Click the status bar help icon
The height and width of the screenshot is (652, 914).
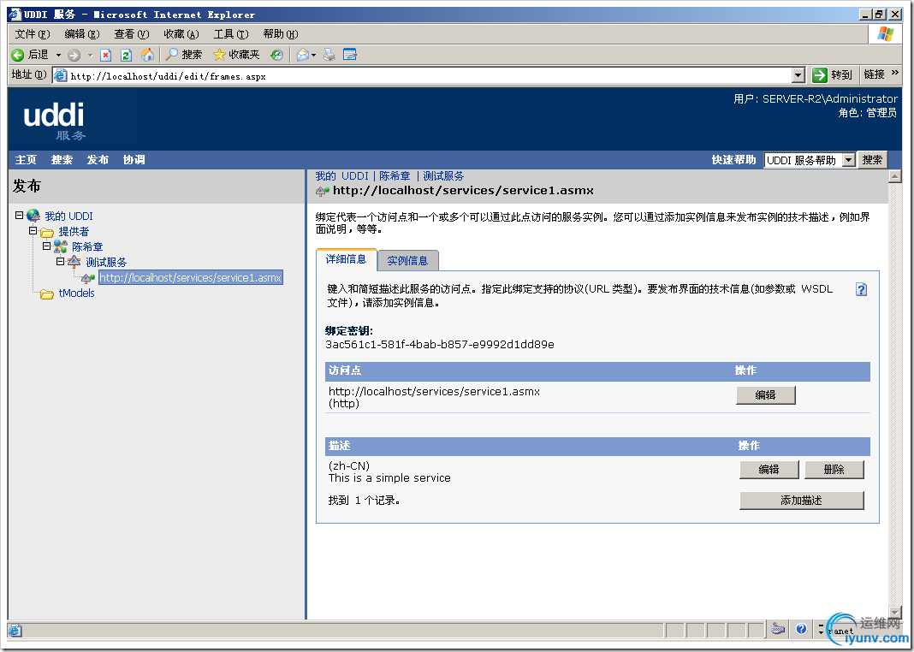(801, 629)
